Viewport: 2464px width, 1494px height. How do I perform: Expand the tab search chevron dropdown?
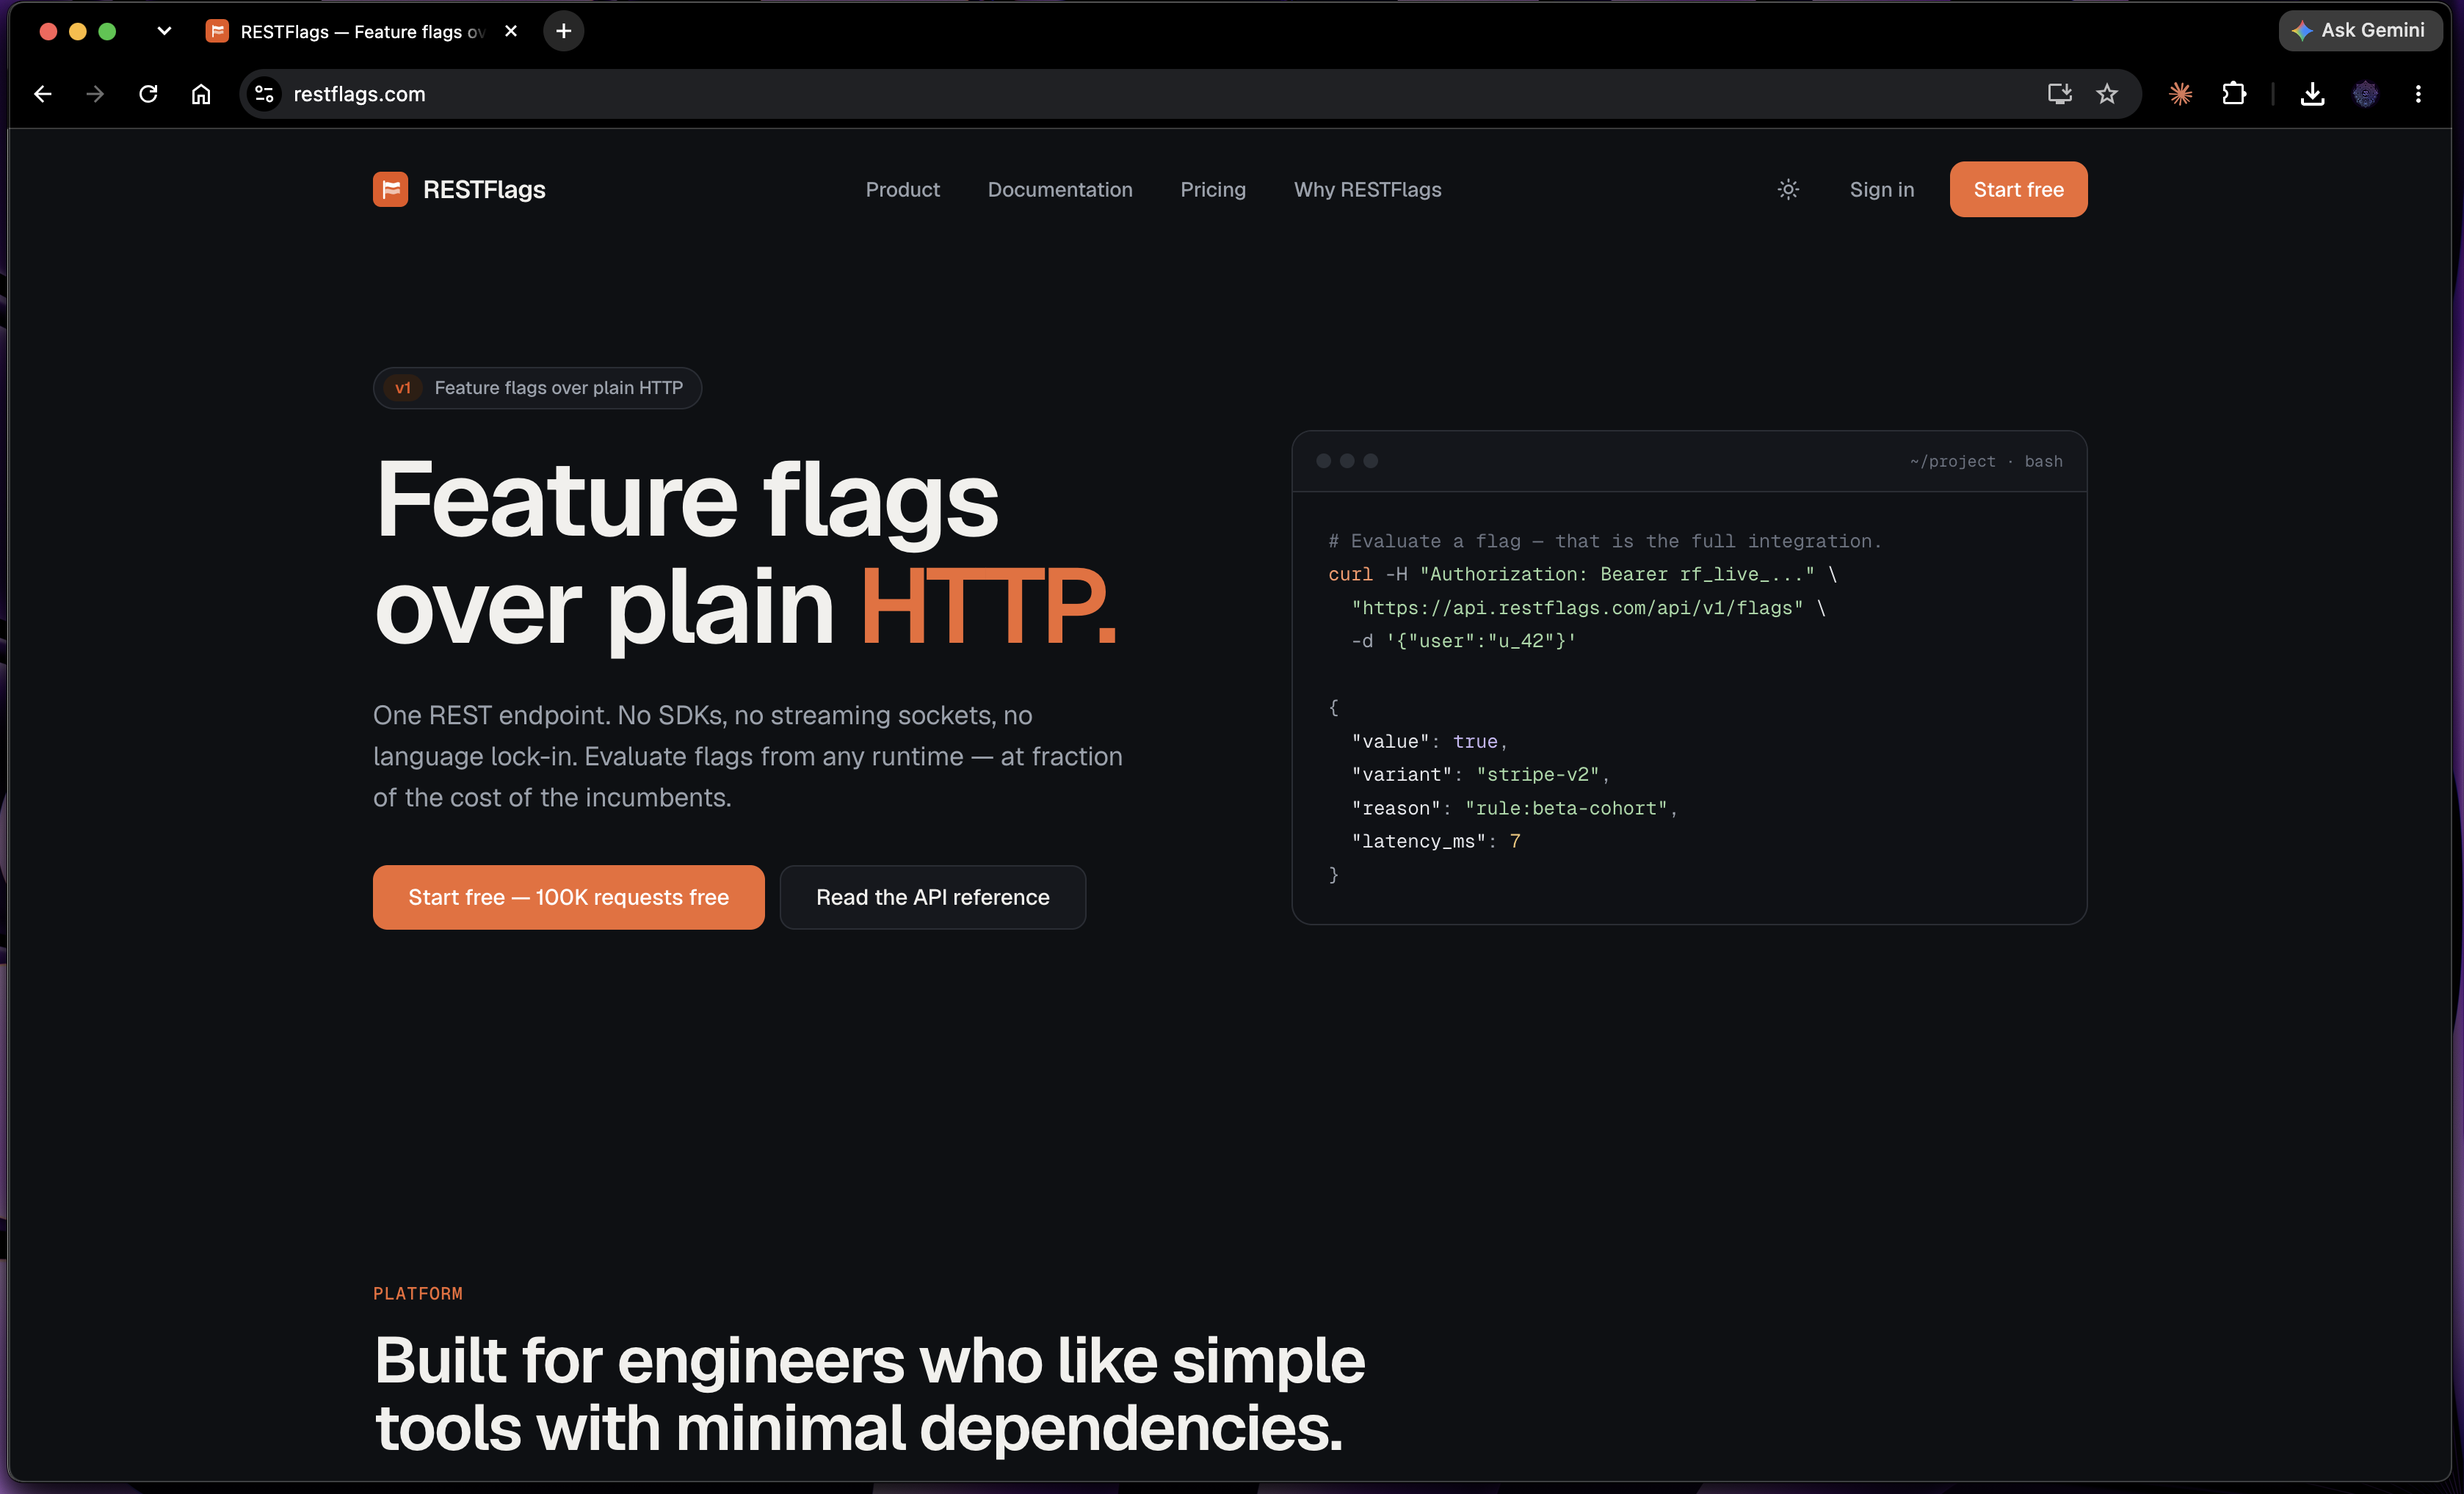164,31
